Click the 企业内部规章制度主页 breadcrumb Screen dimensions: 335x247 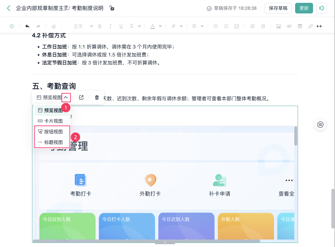[x=42, y=8]
